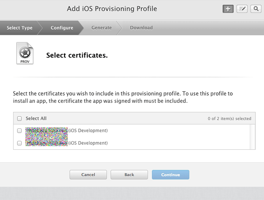Check the second iOS Development certificate box
This screenshot has width=264, height=200.
coord(20,143)
